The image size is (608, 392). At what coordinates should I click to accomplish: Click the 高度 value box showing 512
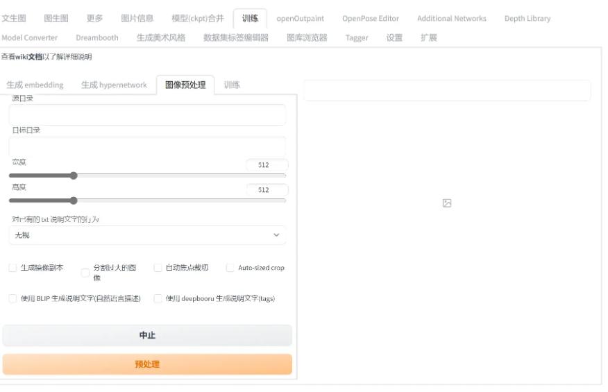click(267, 189)
